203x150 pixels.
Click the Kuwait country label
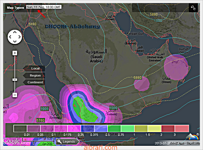tap(110, 18)
